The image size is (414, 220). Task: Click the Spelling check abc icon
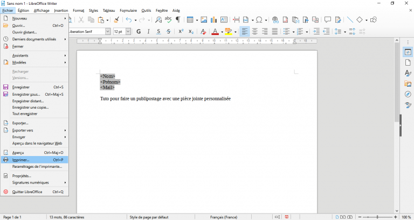coord(168,20)
